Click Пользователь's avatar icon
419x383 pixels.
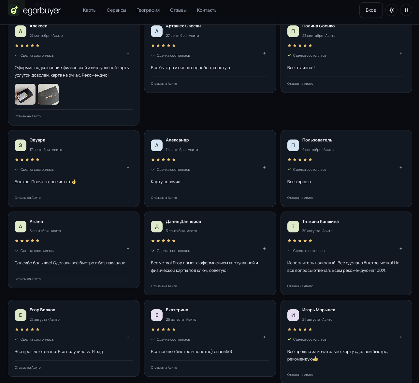click(x=293, y=145)
